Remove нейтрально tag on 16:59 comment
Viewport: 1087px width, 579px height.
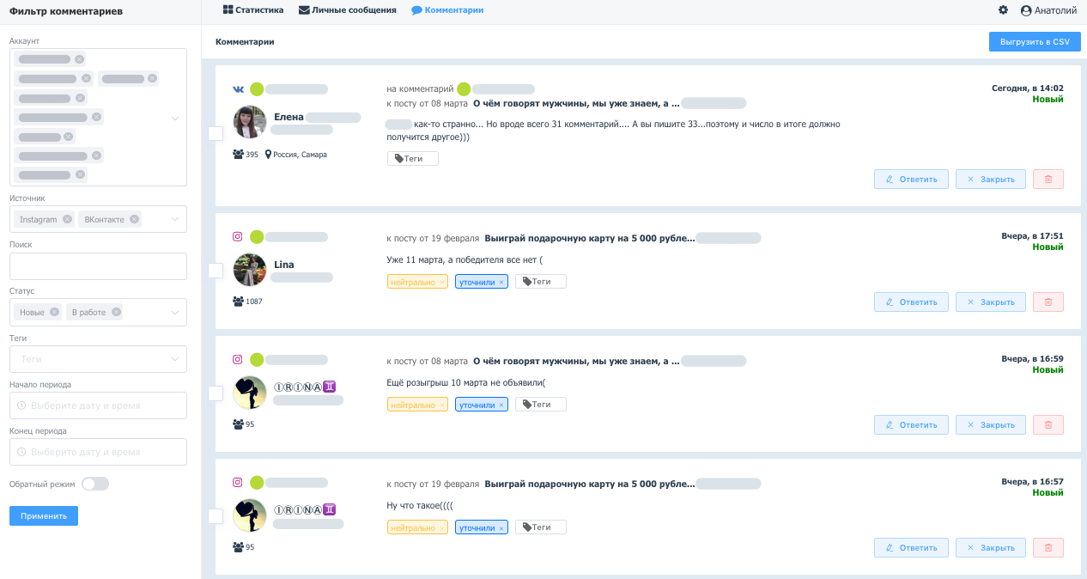(x=441, y=405)
